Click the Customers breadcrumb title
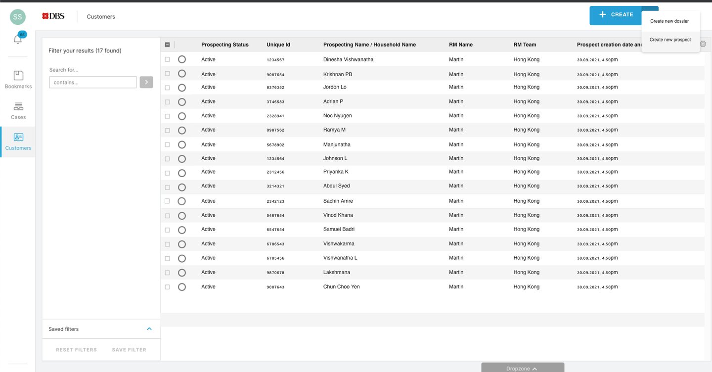The height and width of the screenshot is (372, 712). coord(101,16)
